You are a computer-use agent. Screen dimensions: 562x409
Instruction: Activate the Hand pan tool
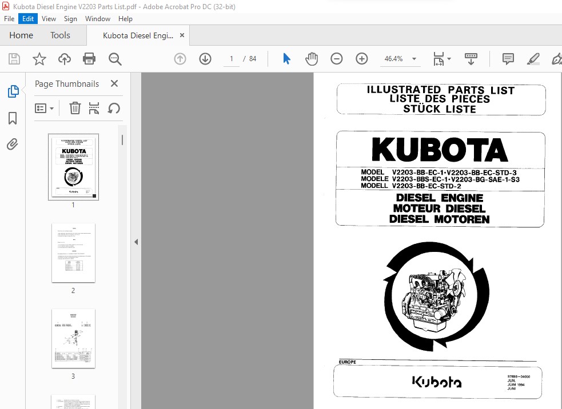(x=312, y=59)
